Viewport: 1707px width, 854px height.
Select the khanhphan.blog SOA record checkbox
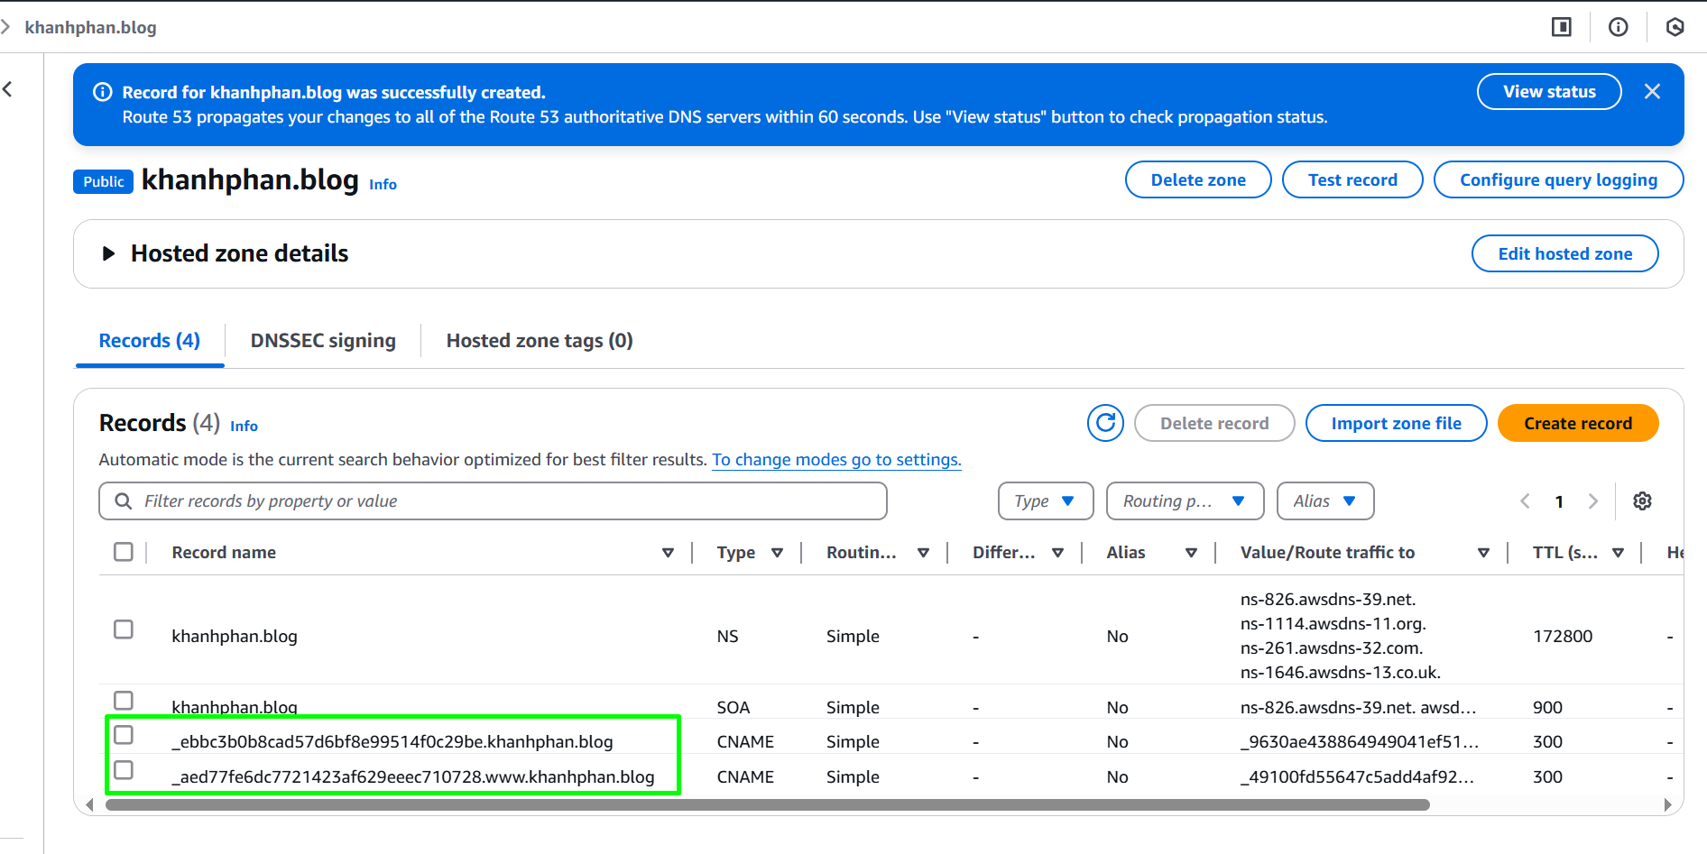click(x=124, y=701)
